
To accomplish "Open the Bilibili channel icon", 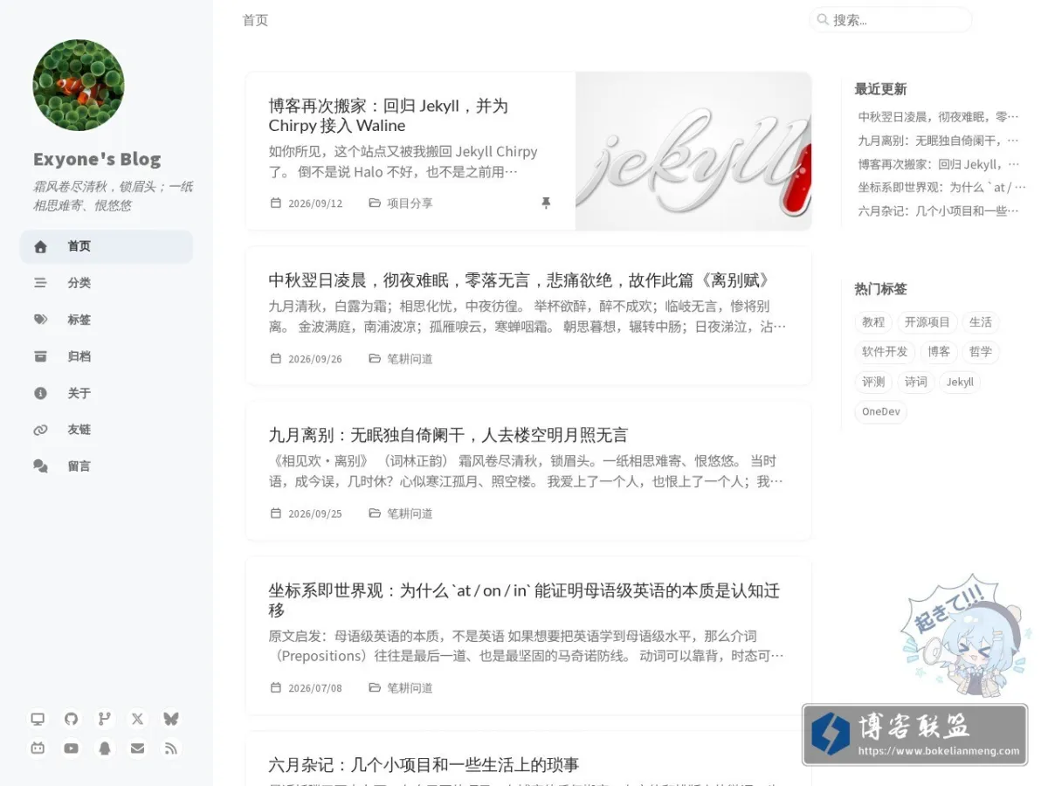I will tap(38, 748).
